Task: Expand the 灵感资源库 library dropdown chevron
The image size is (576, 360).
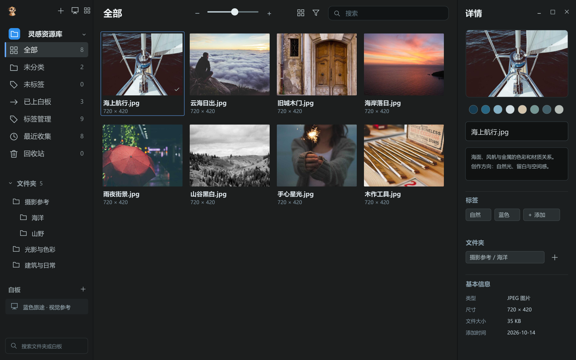Action: (84, 35)
